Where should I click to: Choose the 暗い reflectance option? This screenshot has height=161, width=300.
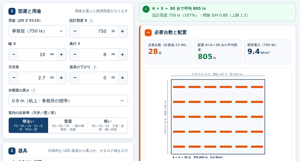(x=108, y=125)
